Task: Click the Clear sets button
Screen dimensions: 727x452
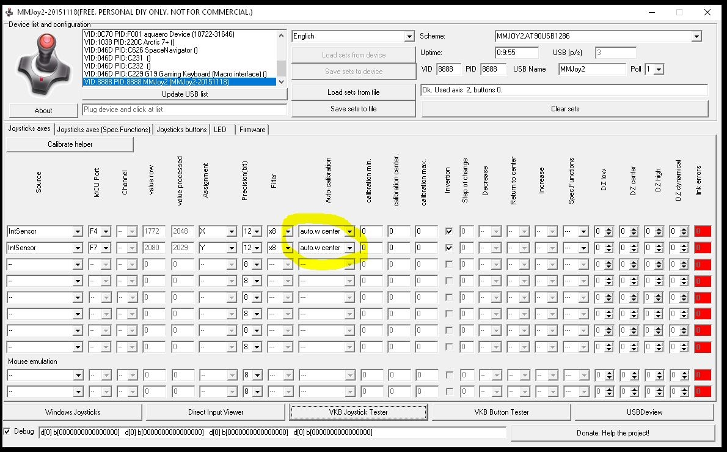Action: tap(564, 109)
